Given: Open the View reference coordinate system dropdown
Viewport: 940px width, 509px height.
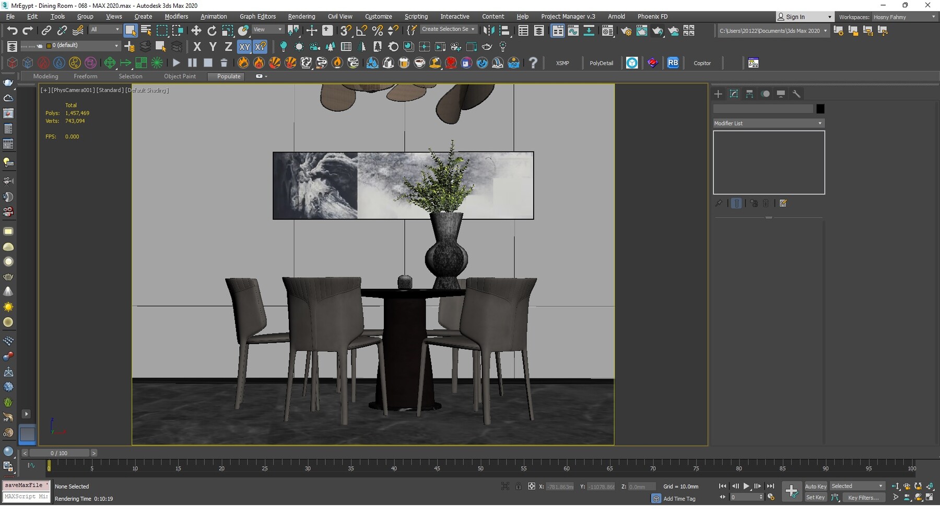Looking at the screenshot, I should (x=267, y=29).
